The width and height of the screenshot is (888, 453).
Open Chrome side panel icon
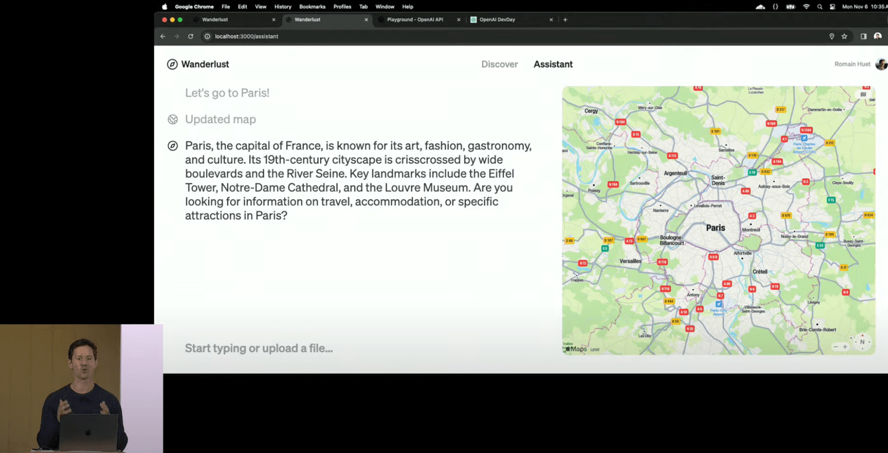coord(863,36)
